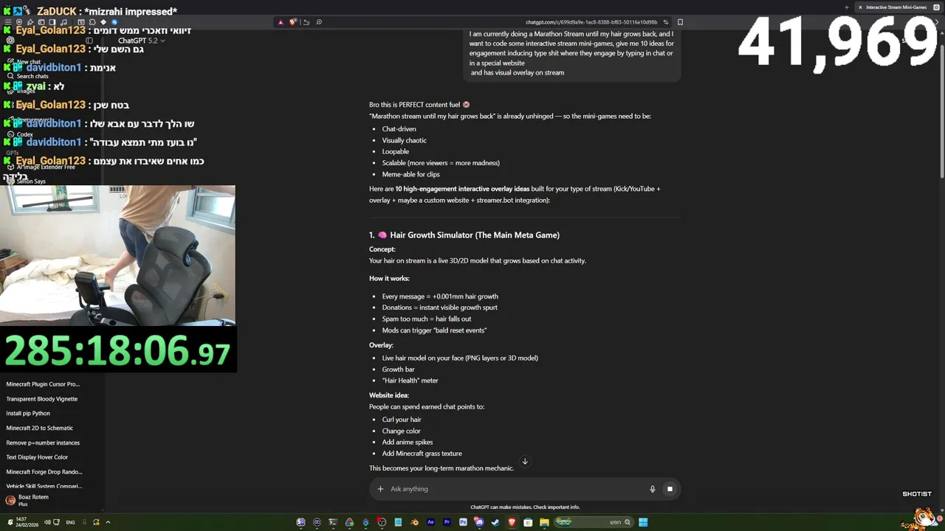Screen dimensions: 945x531
Task: Open Discord from the taskbar
Action: (x=479, y=522)
